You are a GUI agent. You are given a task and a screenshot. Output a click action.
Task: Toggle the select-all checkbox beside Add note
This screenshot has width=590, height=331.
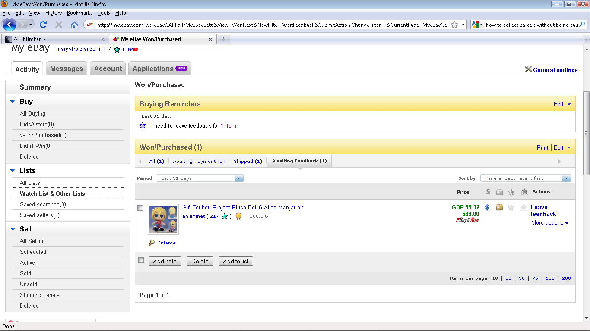tap(141, 260)
